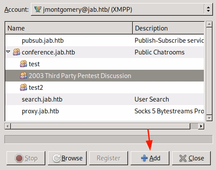Click the conference.jab.htb chatroom group icon
This screenshot has width=216, height=170.
[x=17, y=52]
